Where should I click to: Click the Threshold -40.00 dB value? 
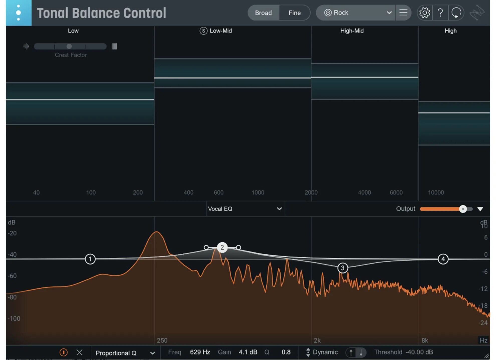click(x=419, y=352)
